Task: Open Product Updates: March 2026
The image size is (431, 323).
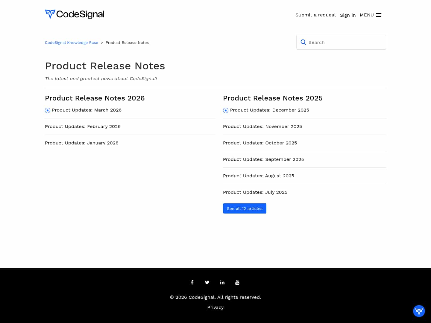Action: pyautogui.click(x=87, y=110)
